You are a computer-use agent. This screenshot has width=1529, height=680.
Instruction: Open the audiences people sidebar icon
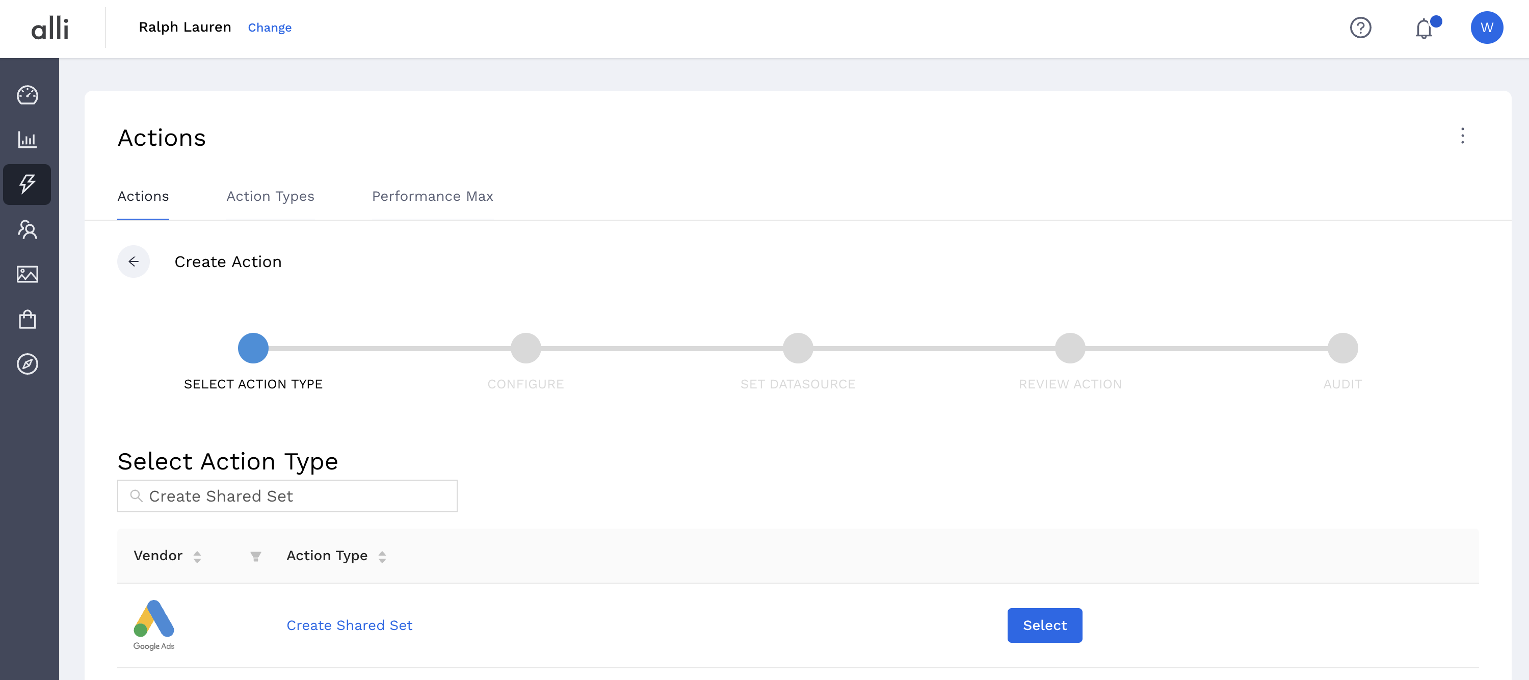[28, 229]
